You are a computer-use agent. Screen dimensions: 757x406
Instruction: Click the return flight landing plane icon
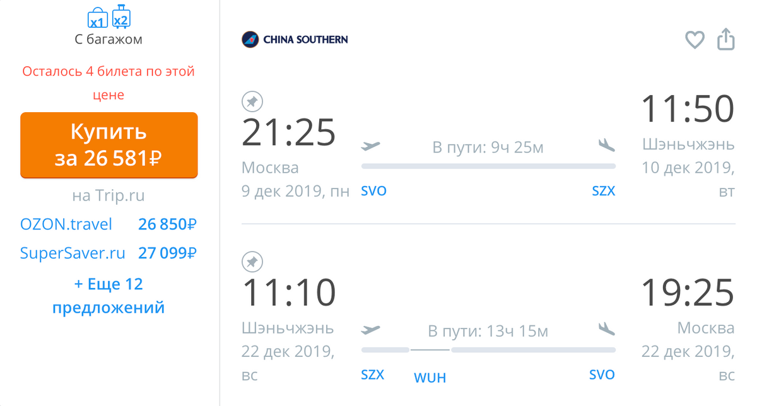[x=606, y=328]
